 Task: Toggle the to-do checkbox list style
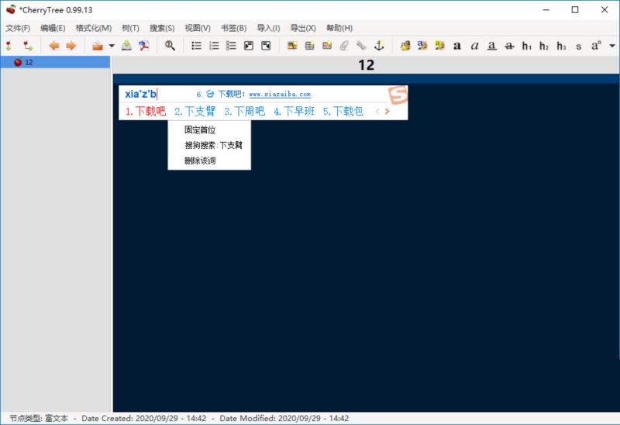point(231,46)
